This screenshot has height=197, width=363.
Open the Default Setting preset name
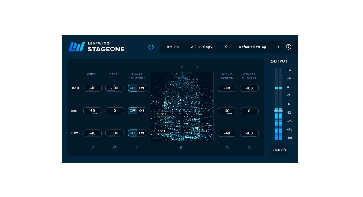(252, 47)
